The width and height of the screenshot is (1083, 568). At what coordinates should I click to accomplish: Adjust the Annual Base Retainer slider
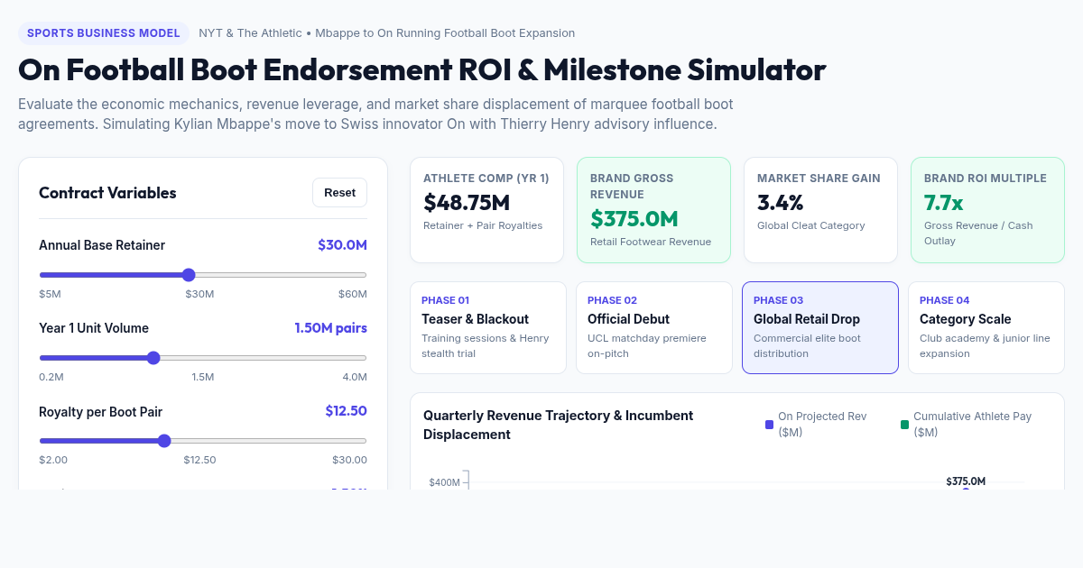coord(203,275)
